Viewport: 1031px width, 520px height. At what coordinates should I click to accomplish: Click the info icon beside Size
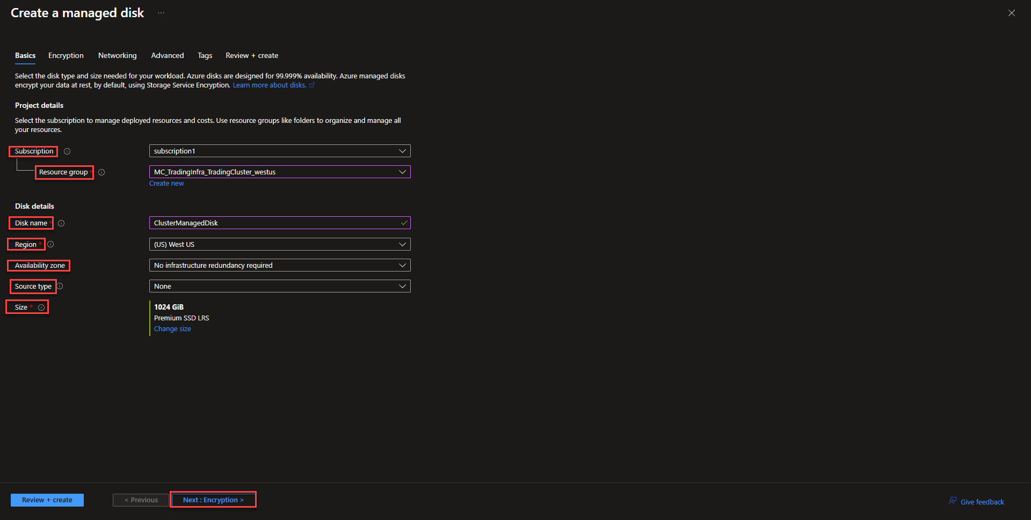41,307
